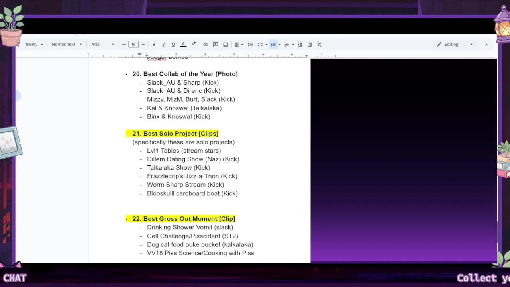Viewport: 510px width, 287px height.
Task: Toggle bold formatting
Action: [x=154, y=45]
